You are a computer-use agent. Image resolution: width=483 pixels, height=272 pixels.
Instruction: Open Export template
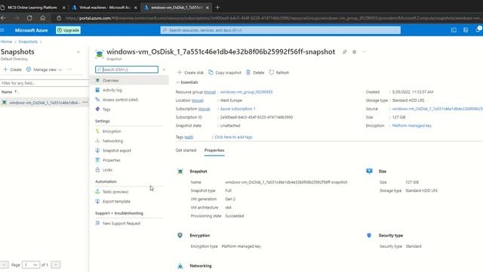(x=116, y=202)
